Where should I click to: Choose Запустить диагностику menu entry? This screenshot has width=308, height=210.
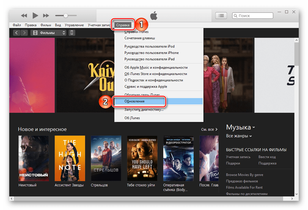coord(144,110)
